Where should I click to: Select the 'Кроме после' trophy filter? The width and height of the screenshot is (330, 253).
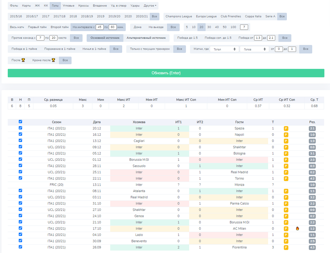(44, 60)
